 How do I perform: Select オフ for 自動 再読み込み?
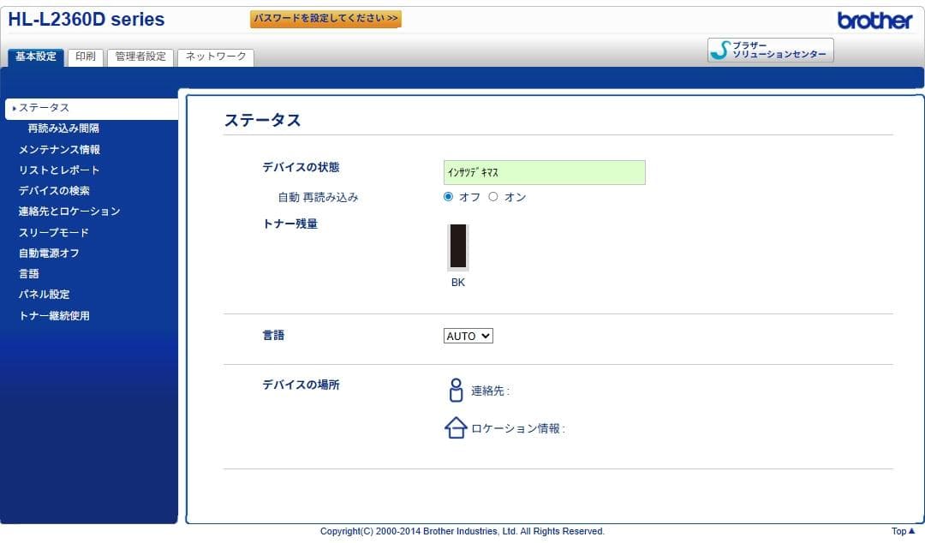447,196
